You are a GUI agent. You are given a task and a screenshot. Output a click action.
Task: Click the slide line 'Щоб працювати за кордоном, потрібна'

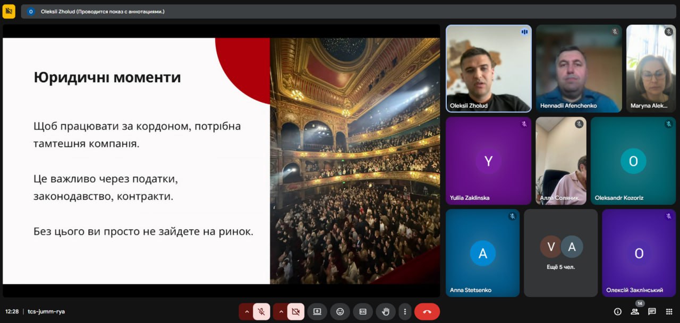[137, 126]
